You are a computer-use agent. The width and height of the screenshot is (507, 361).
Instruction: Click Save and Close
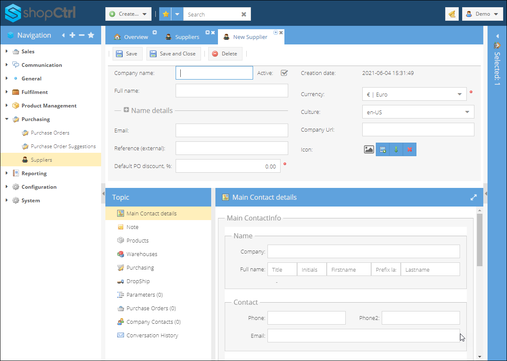coord(174,54)
